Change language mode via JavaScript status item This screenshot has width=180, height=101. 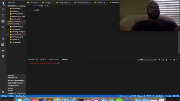click(159, 96)
